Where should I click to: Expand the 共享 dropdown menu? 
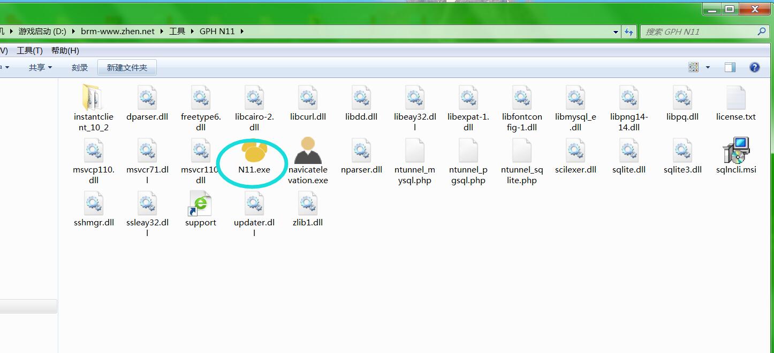coord(40,67)
